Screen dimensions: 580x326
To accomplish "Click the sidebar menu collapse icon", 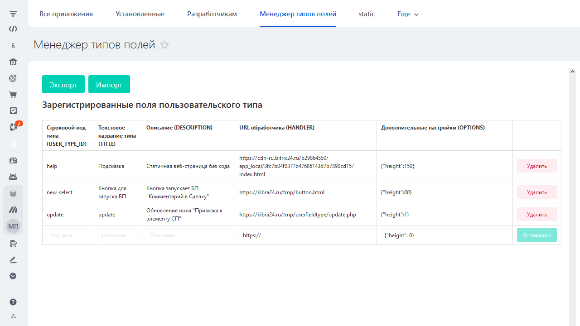I will [13, 14].
